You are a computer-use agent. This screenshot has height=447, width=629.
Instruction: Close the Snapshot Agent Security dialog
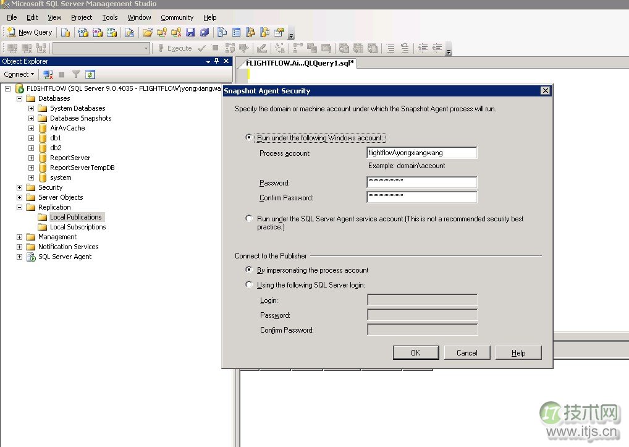tap(545, 91)
